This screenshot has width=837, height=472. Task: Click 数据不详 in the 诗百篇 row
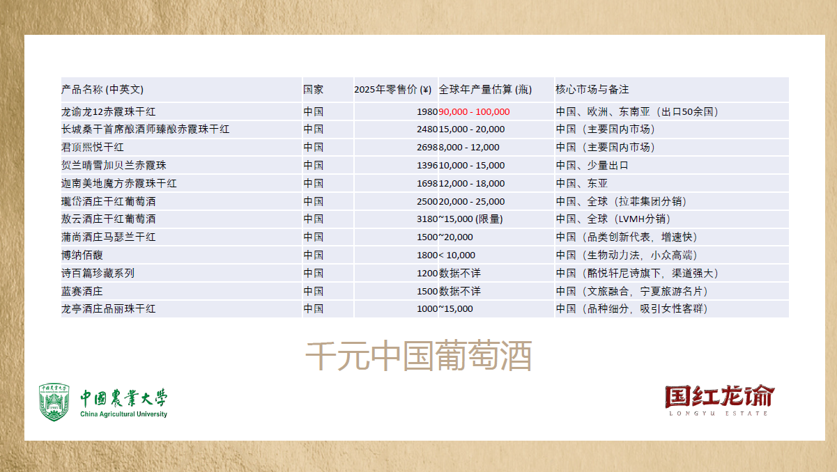point(460,274)
